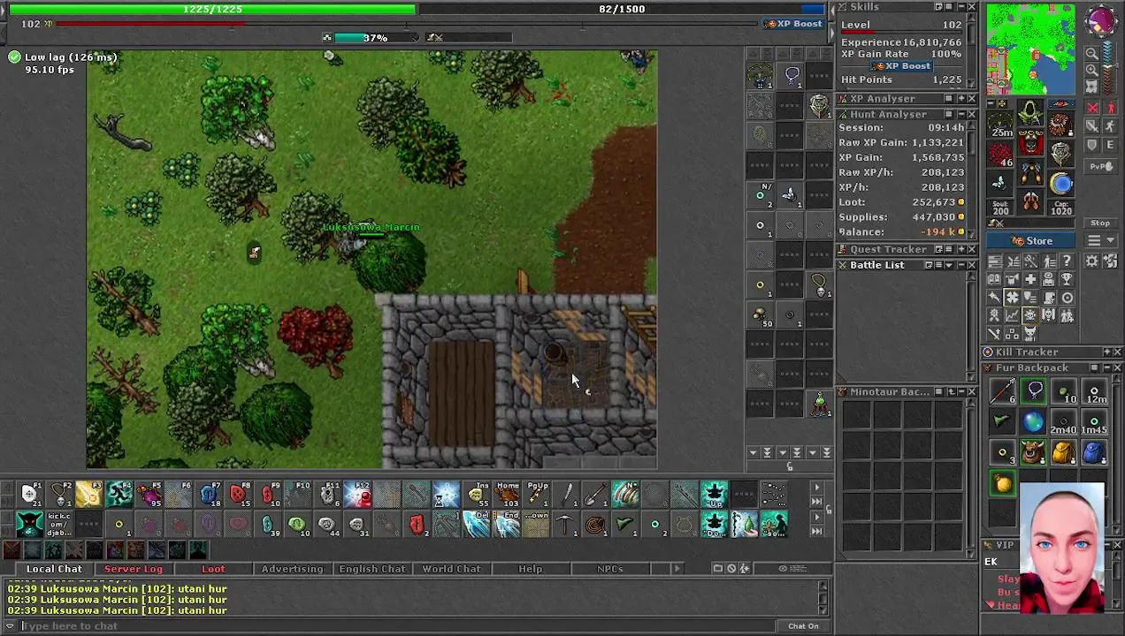1125x636 pixels.
Task: Open the Help chat tab
Action: (x=531, y=569)
